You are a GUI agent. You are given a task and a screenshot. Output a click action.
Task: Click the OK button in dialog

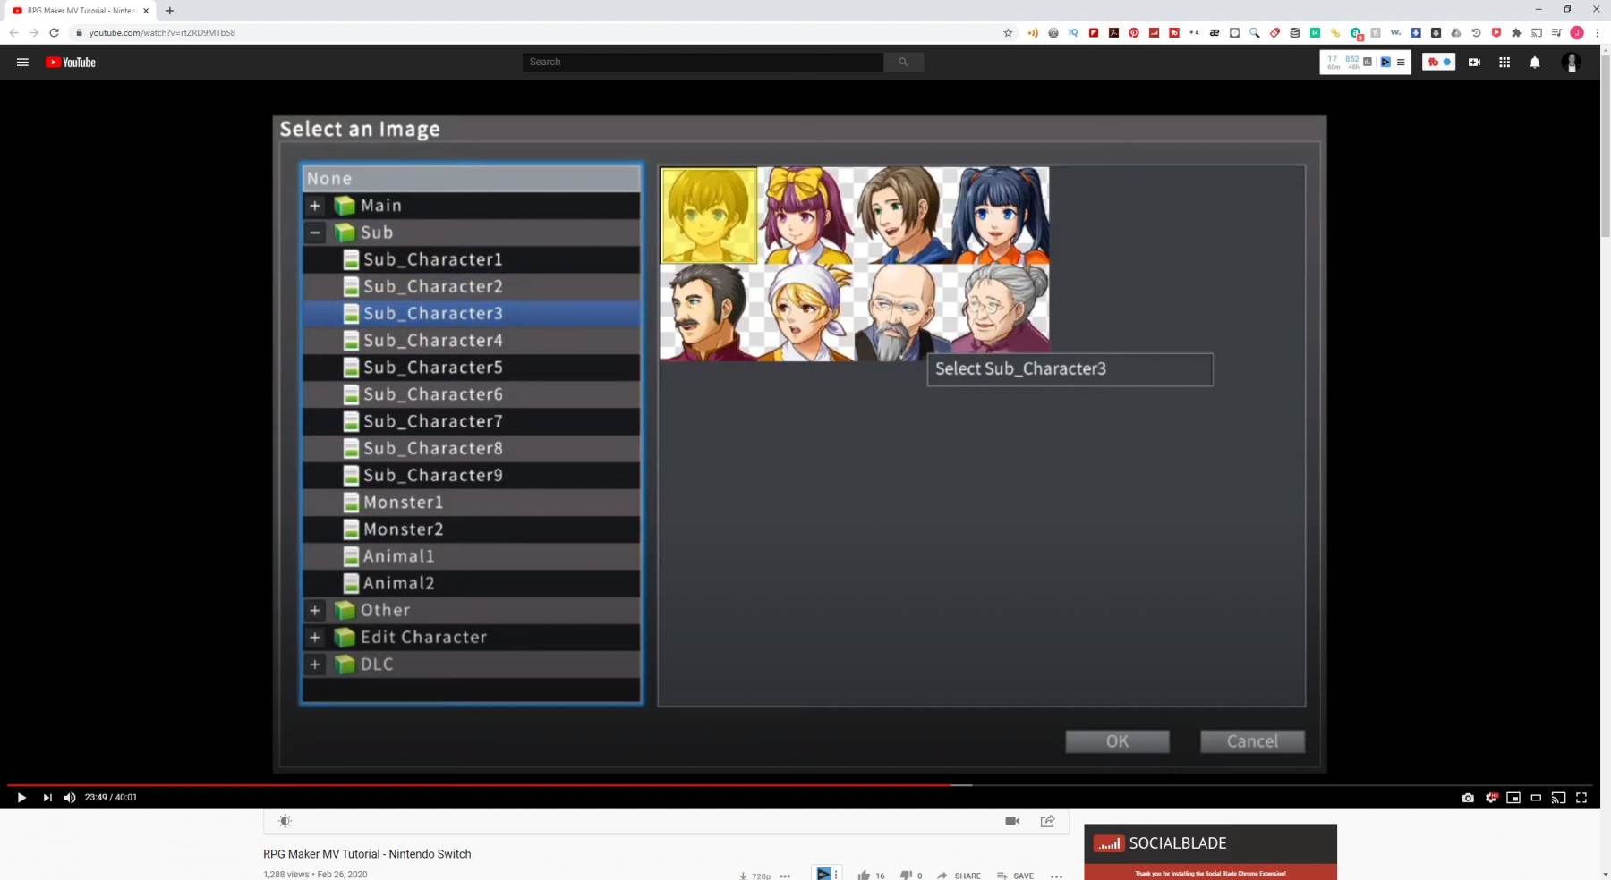click(1117, 741)
